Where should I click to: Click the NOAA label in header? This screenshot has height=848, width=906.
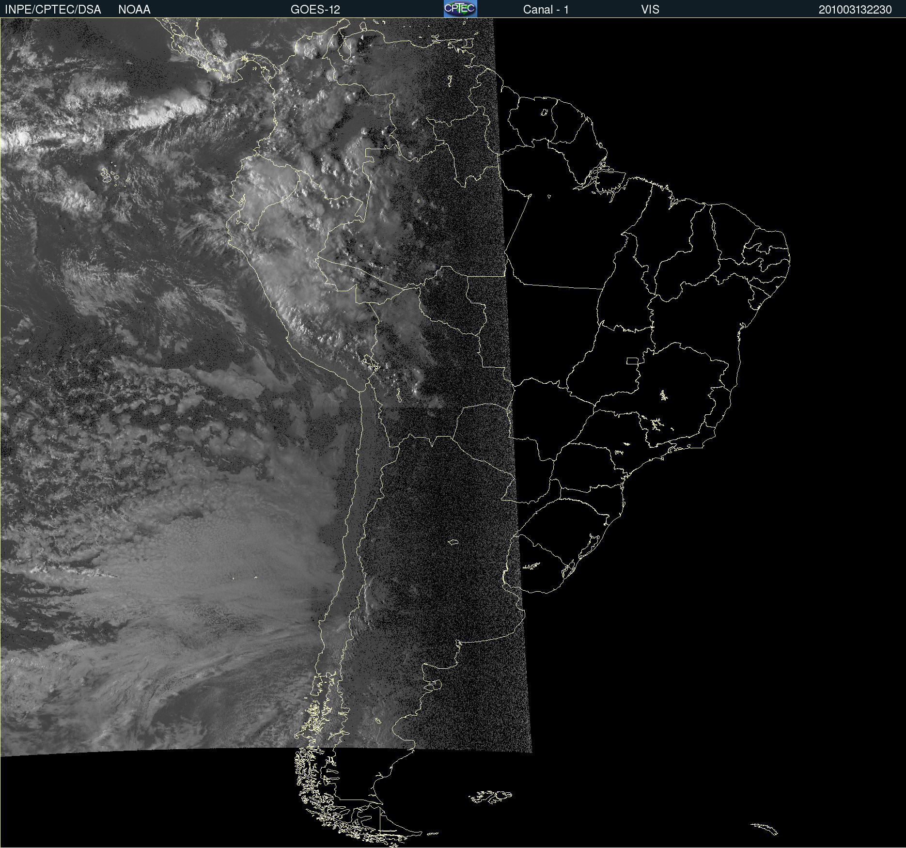pyautogui.click(x=134, y=10)
